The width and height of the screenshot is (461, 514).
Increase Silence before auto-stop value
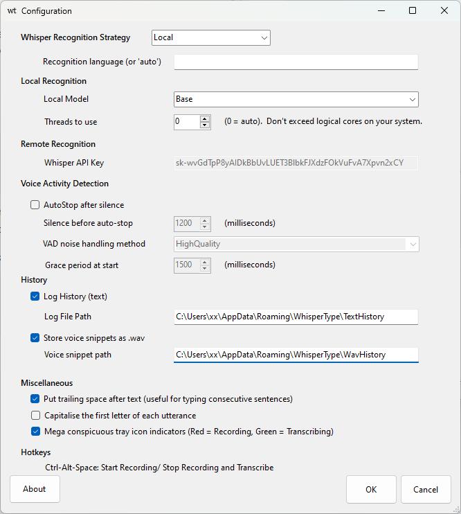(205, 220)
